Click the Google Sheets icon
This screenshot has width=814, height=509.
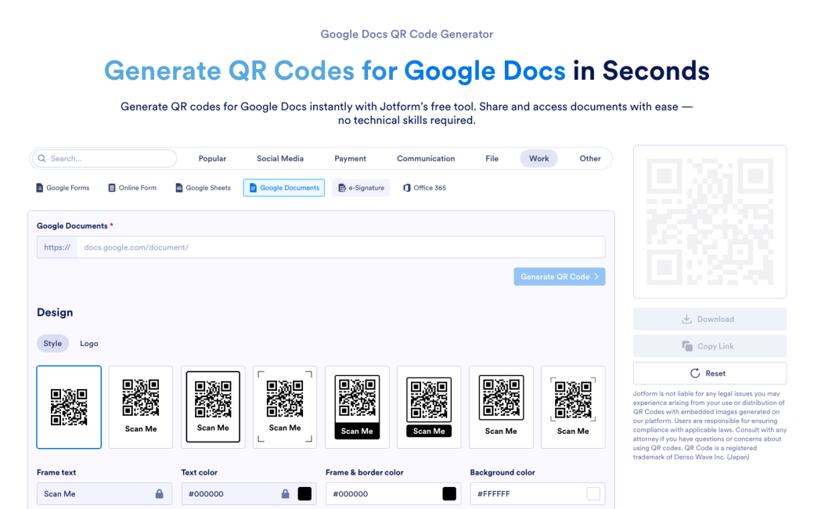178,187
